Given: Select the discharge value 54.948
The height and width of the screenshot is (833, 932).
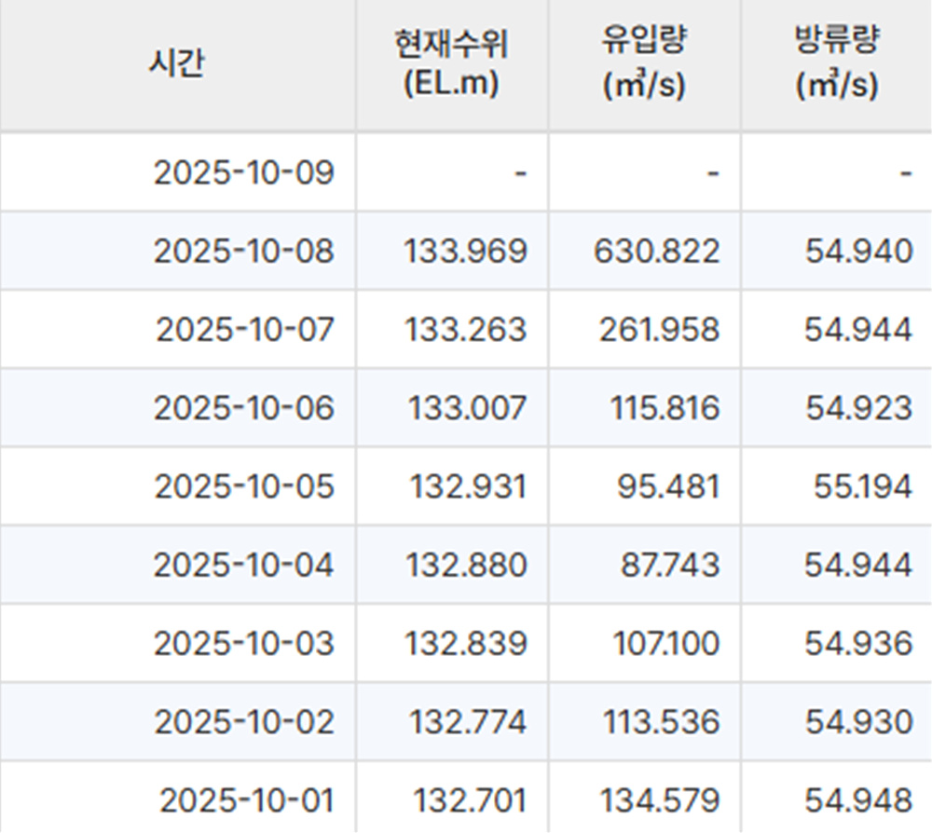Looking at the screenshot, I should coord(857,799).
